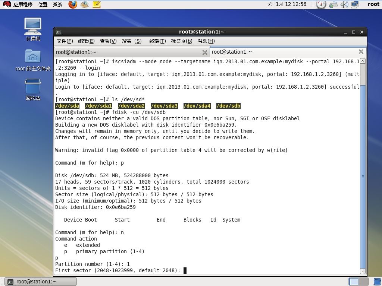Click the volume speaker tray icon
Screen dimensions: 382x286
[x=344, y=4]
